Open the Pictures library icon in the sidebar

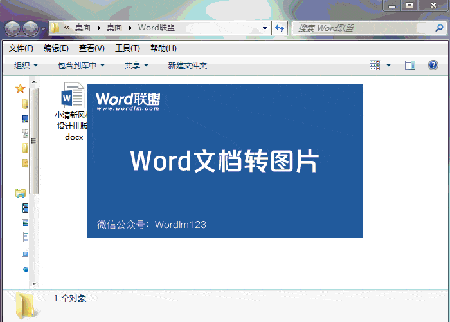tap(25, 223)
